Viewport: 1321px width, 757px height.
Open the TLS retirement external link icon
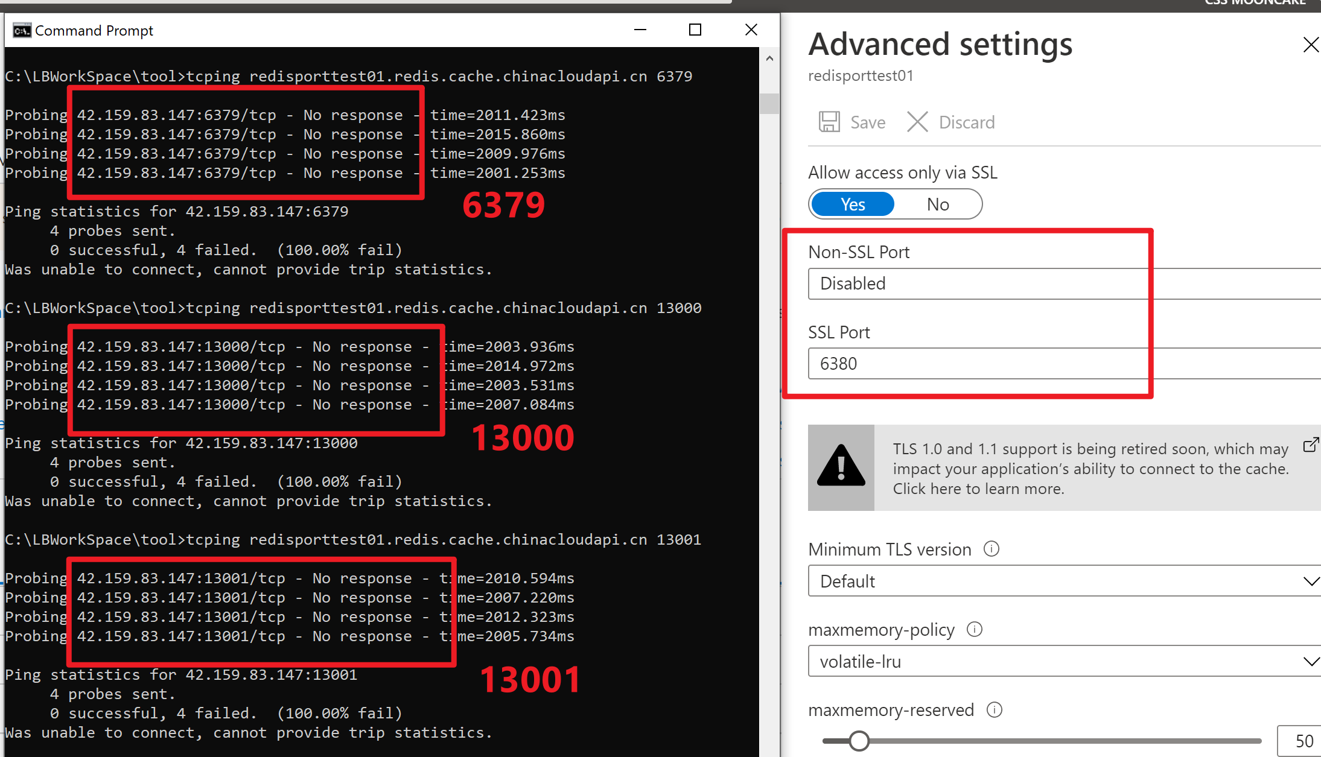(1310, 446)
